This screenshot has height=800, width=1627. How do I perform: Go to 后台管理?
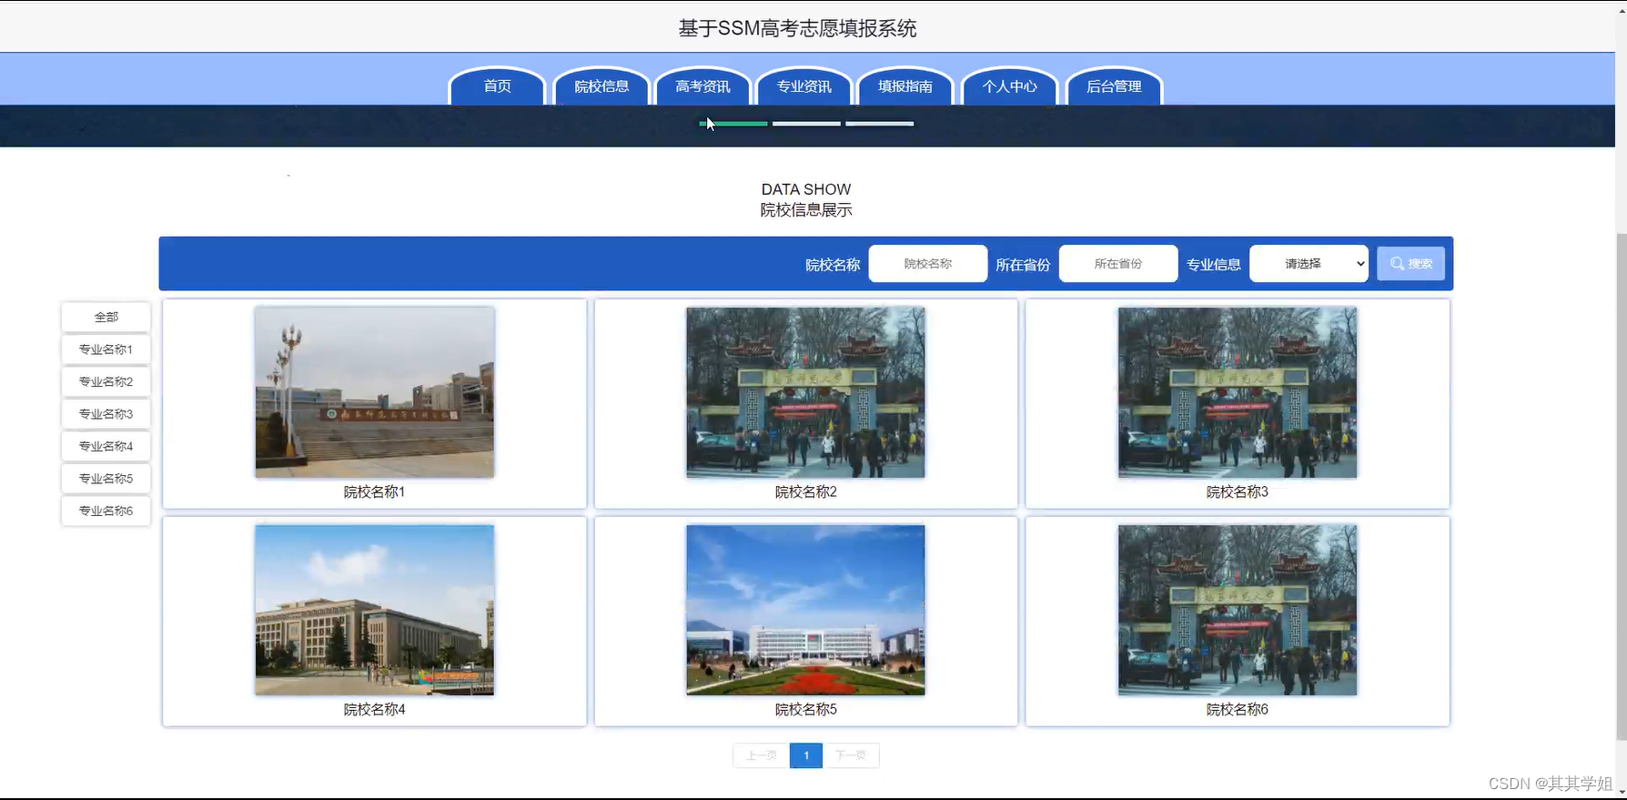point(1114,86)
